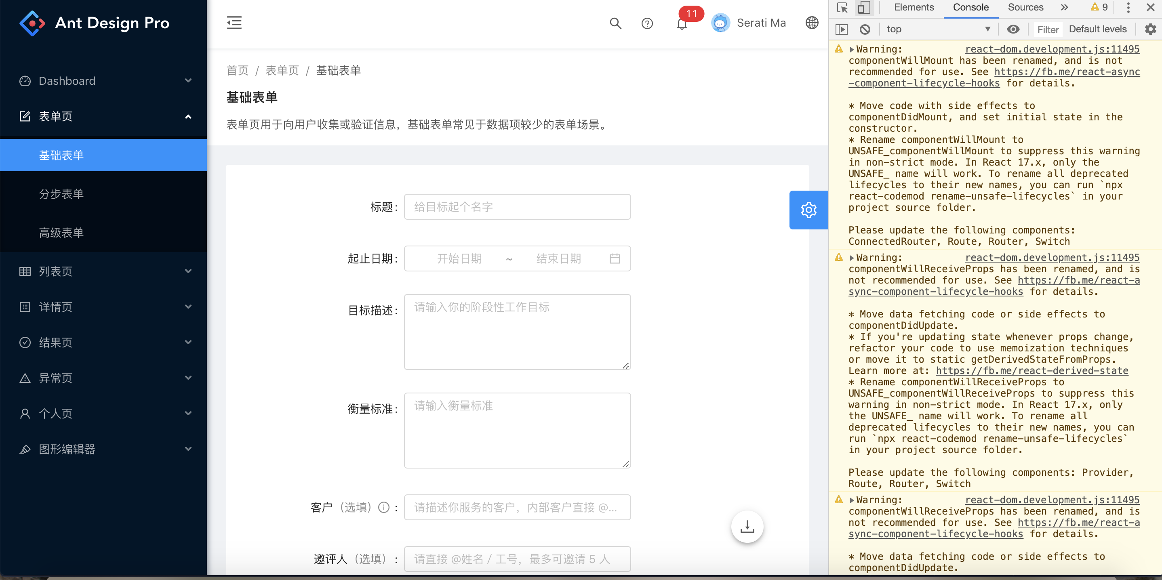The width and height of the screenshot is (1162, 580).
Task: Collapse the sidebar using the hamburger icon
Action: [x=234, y=23]
